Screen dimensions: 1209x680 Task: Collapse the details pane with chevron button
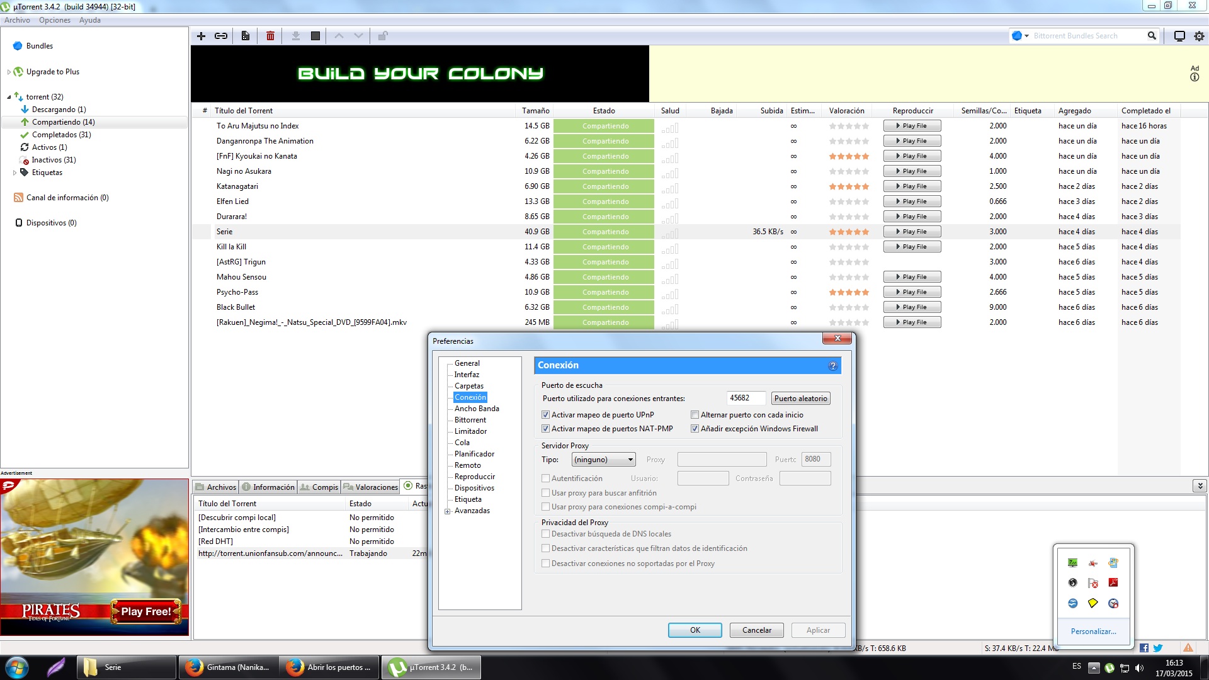click(x=1200, y=486)
